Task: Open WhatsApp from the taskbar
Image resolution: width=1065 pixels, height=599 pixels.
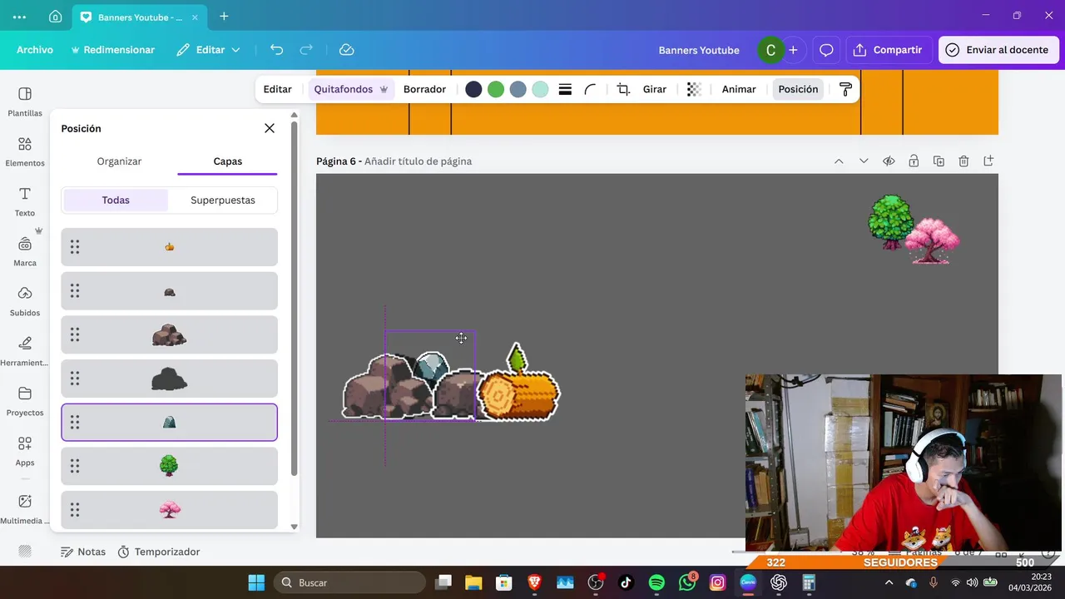Action: point(687,582)
